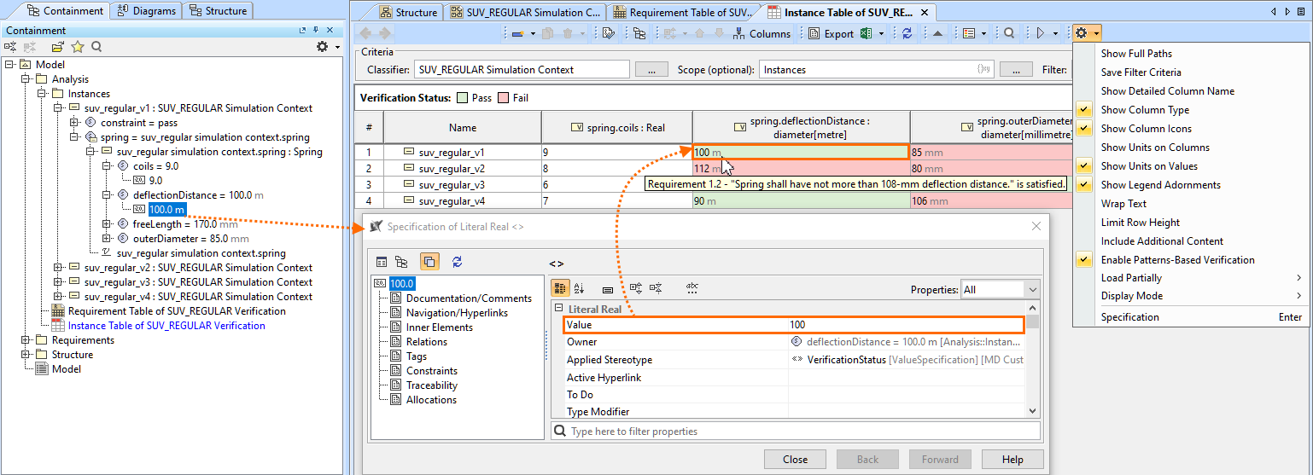Disable Enable Patterns-Based Verification
Screen dimensions: 1313x475
tap(1177, 260)
